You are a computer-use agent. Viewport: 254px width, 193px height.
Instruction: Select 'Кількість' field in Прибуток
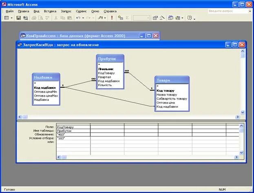pyautogui.click(x=105, y=85)
